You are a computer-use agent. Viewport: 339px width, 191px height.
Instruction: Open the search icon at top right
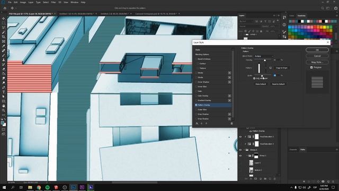(x=323, y=8)
